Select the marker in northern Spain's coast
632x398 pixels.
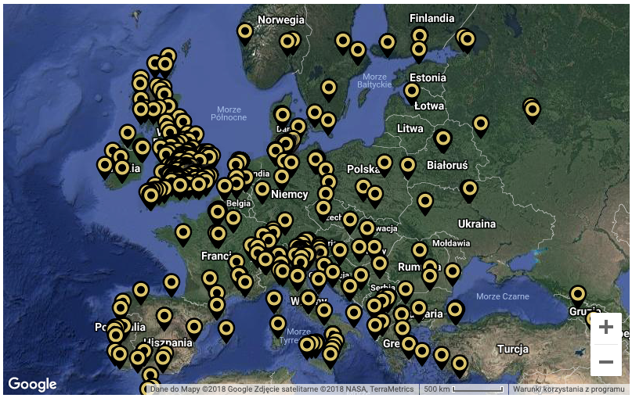click(x=141, y=293)
